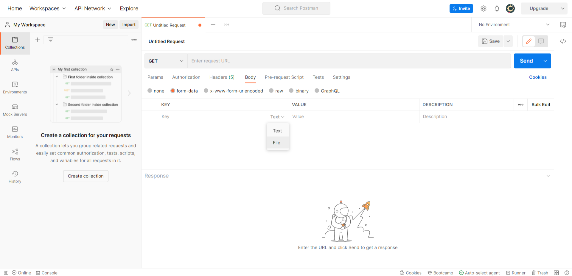Open the two-pane view layout icon
572x276 pixels.
[556, 273]
